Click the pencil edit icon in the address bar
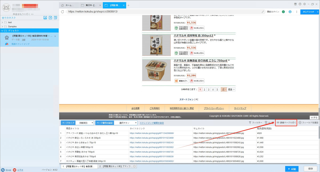Image resolution: width=320 pixels, height=172 pixels. click(x=263, y=12)
